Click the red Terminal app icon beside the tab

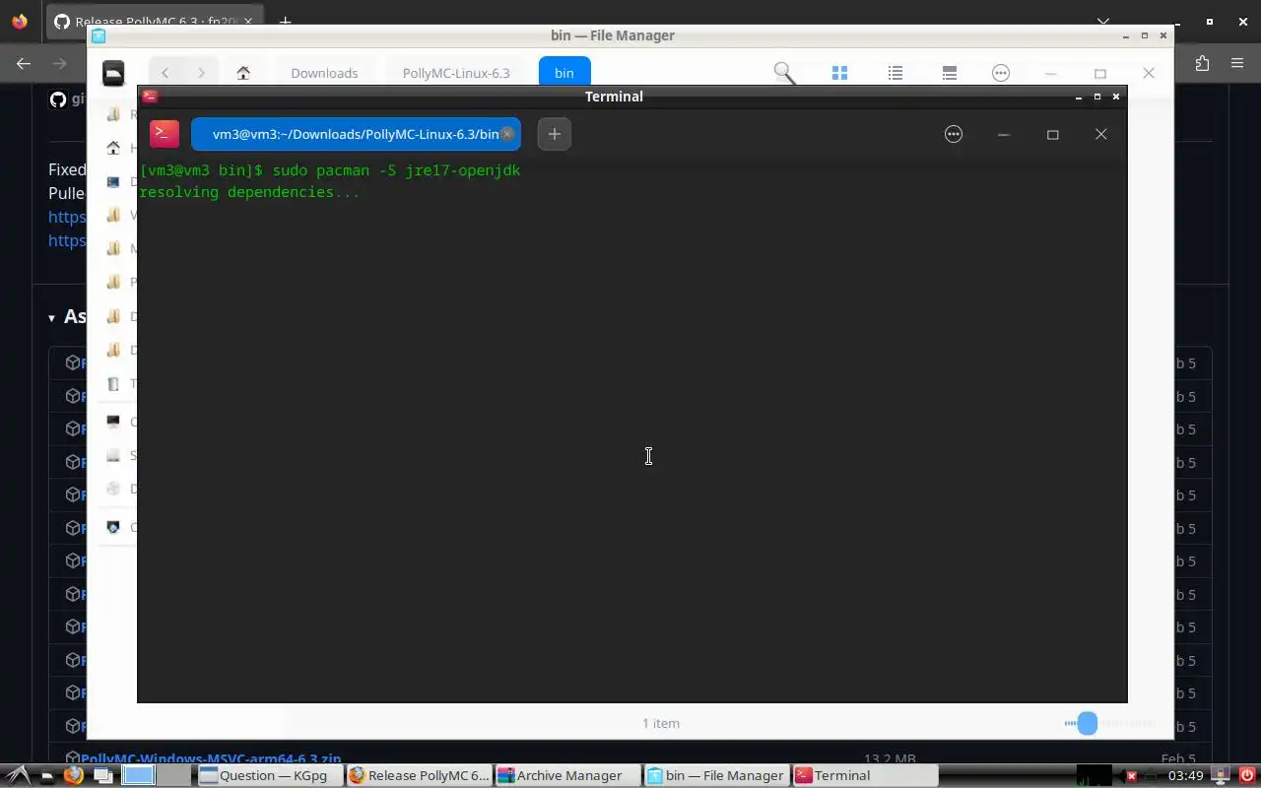point(165,134)
